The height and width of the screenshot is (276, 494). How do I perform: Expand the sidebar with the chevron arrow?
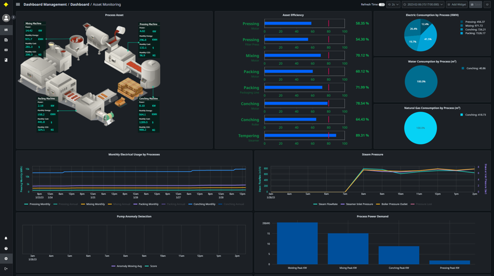(x=14, y=17)
